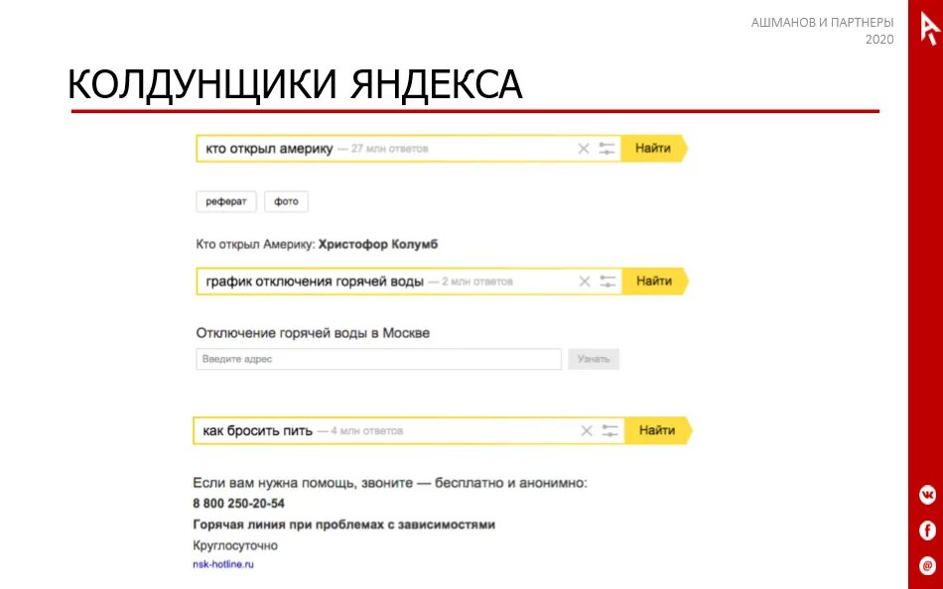Click 'Горячая линия при проблемах с зависимостями'
943x589 pixels.
coord(344,525)
